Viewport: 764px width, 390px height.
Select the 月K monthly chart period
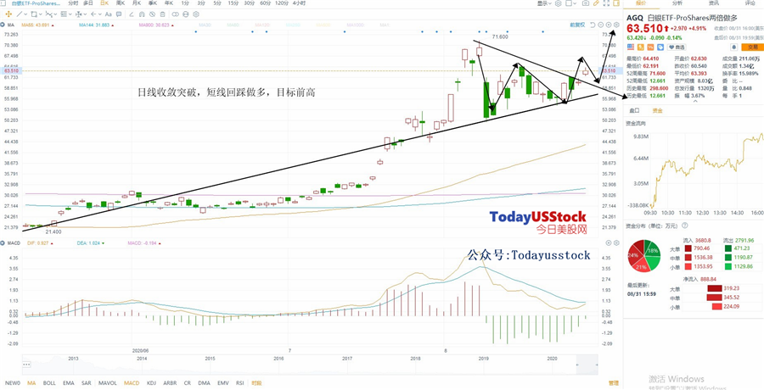136,3
